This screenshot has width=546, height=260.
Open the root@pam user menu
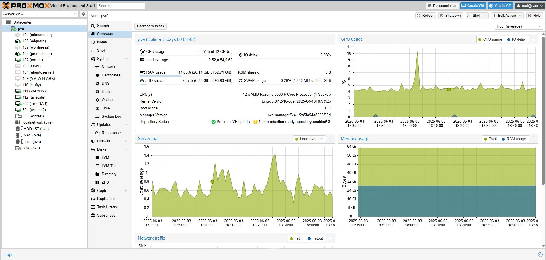click(530, 6)
